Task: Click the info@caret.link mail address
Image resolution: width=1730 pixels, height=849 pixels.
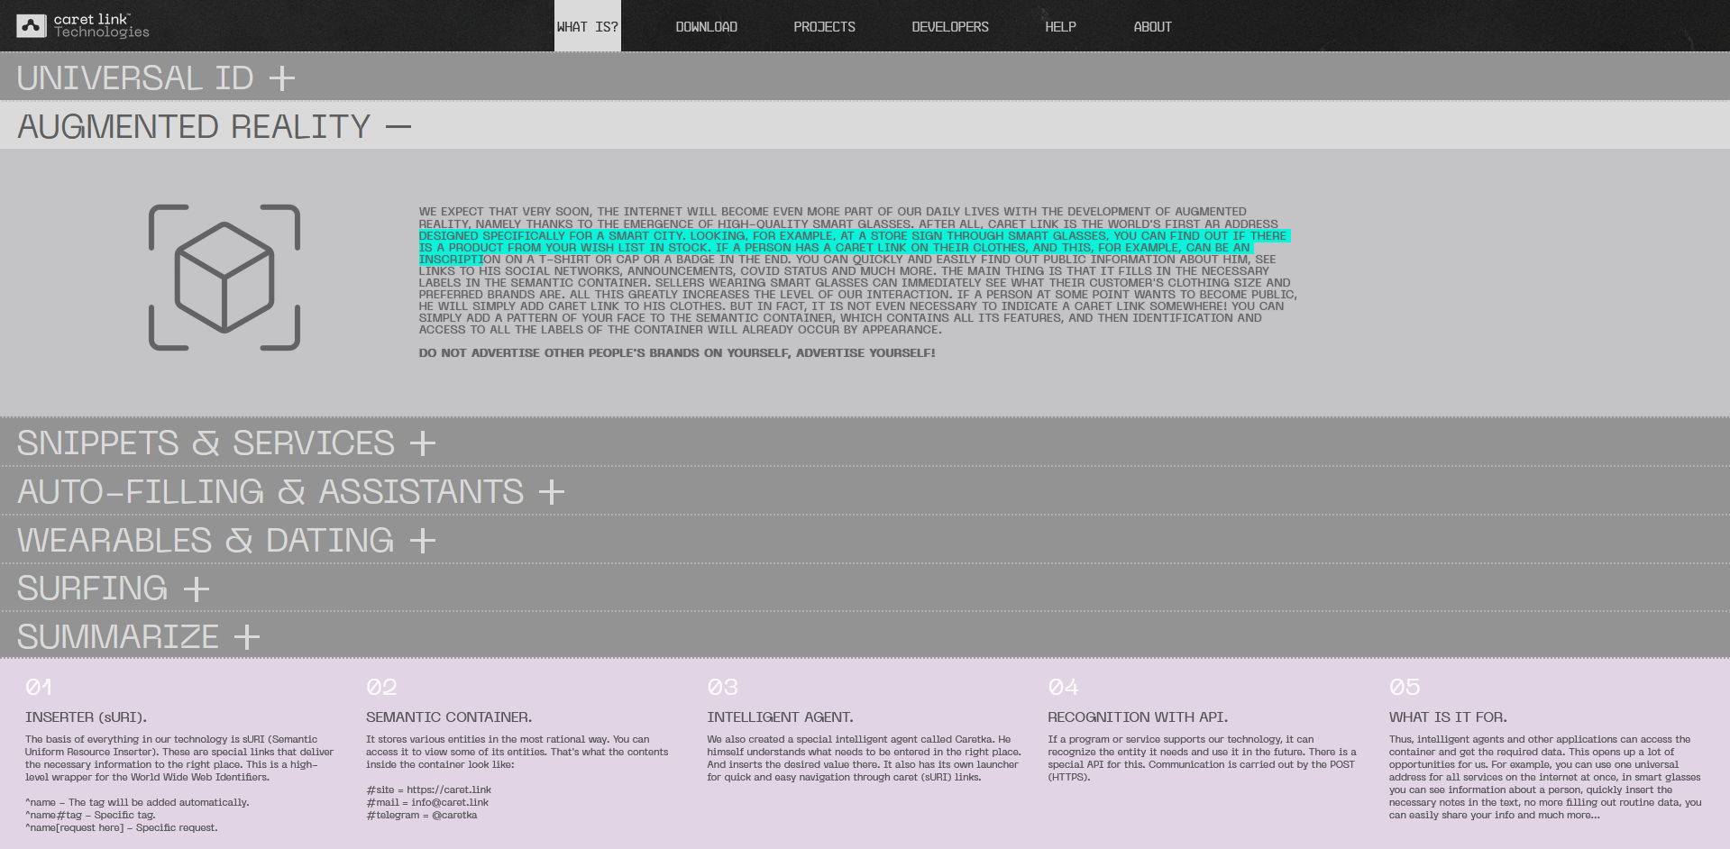Action: tap(453, 802)
